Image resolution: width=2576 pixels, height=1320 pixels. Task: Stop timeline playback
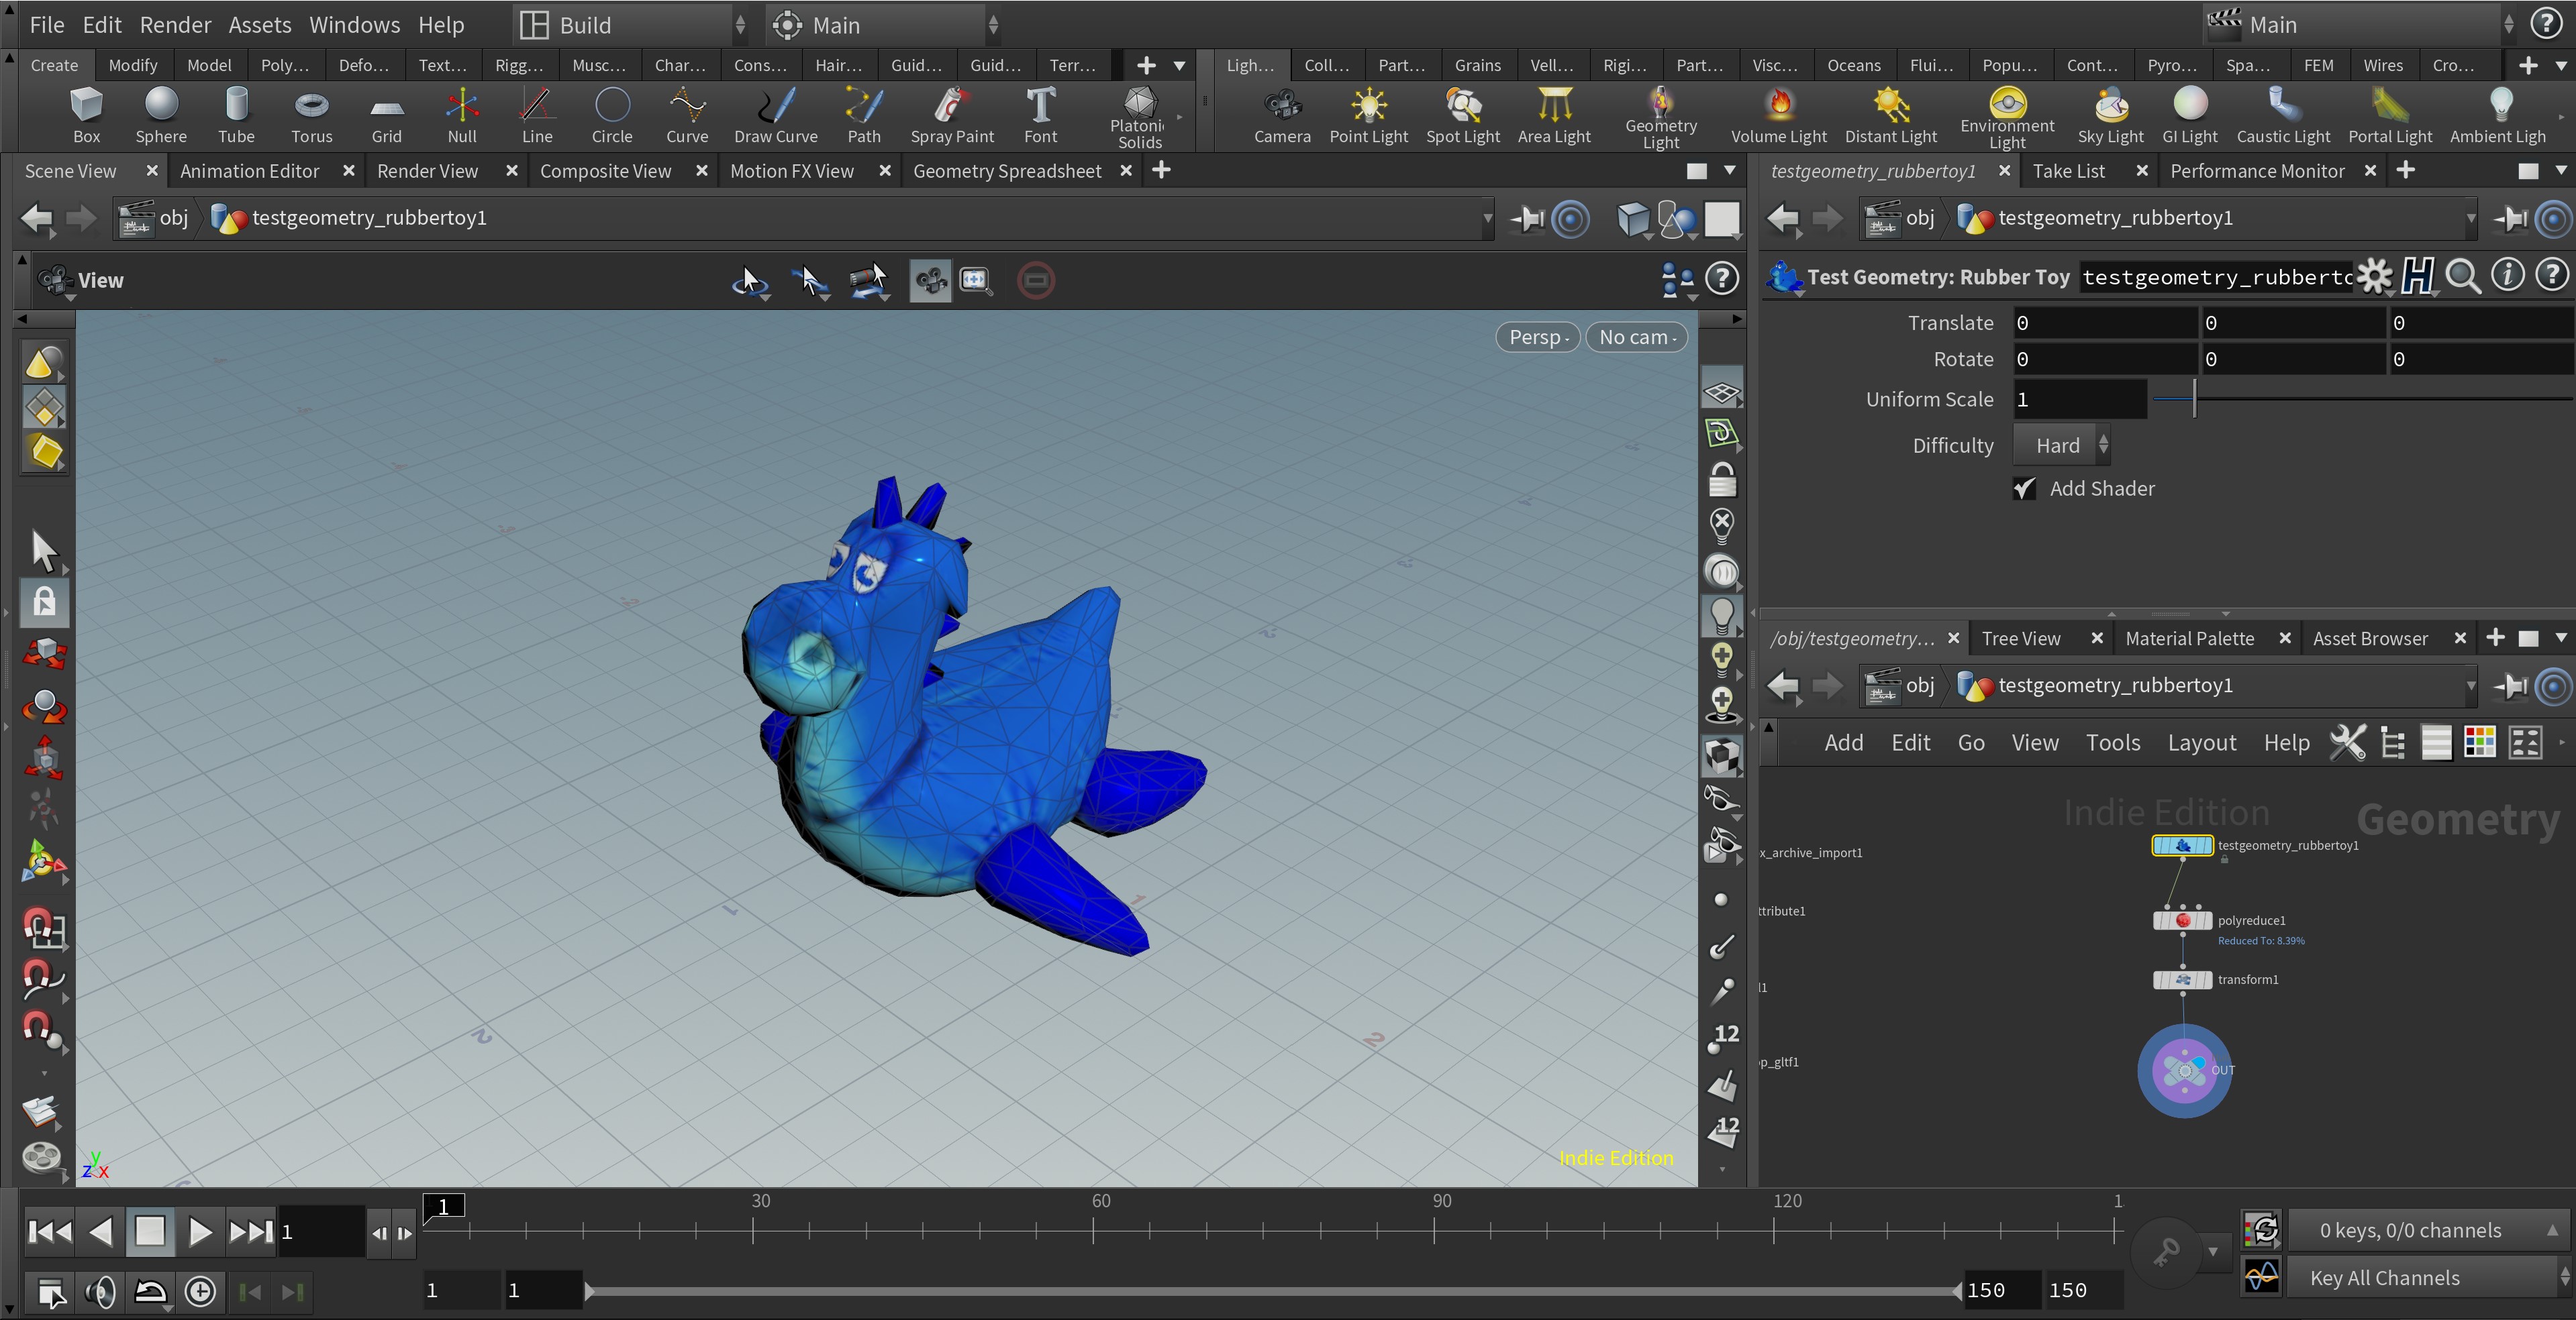pyautogui.click(x=150, y=1232)
